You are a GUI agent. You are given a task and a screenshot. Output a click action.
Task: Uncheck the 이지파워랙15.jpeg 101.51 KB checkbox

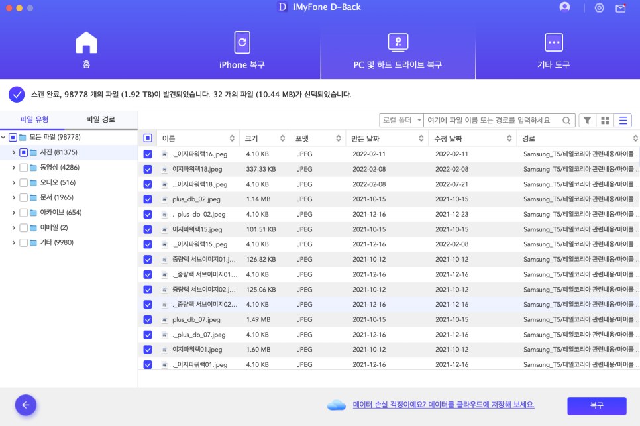click(148, 229)
